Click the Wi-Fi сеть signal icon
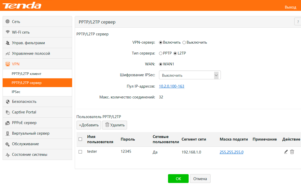This screenshot has height=192, width=301. [x=7, y=32]
